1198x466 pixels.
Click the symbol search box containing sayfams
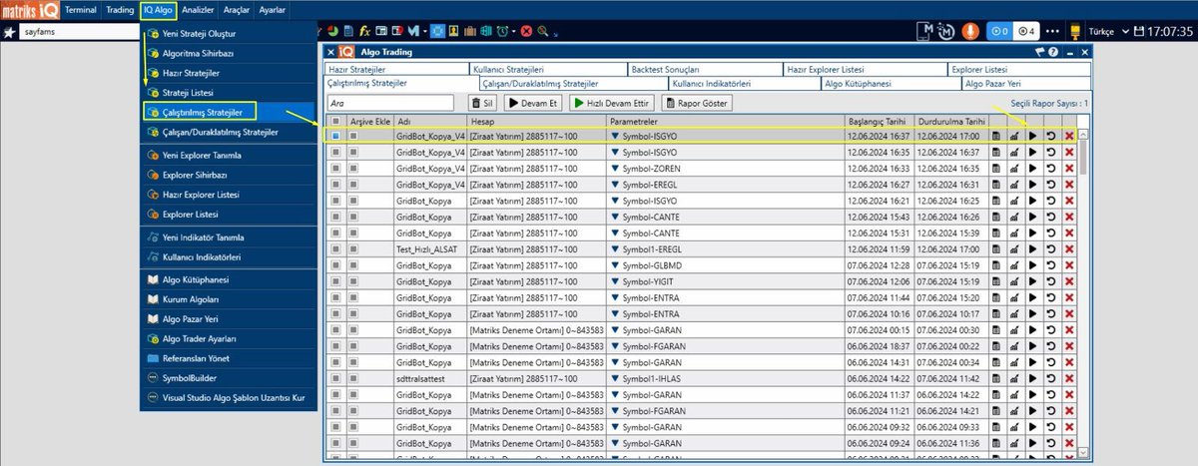[79, 32]
